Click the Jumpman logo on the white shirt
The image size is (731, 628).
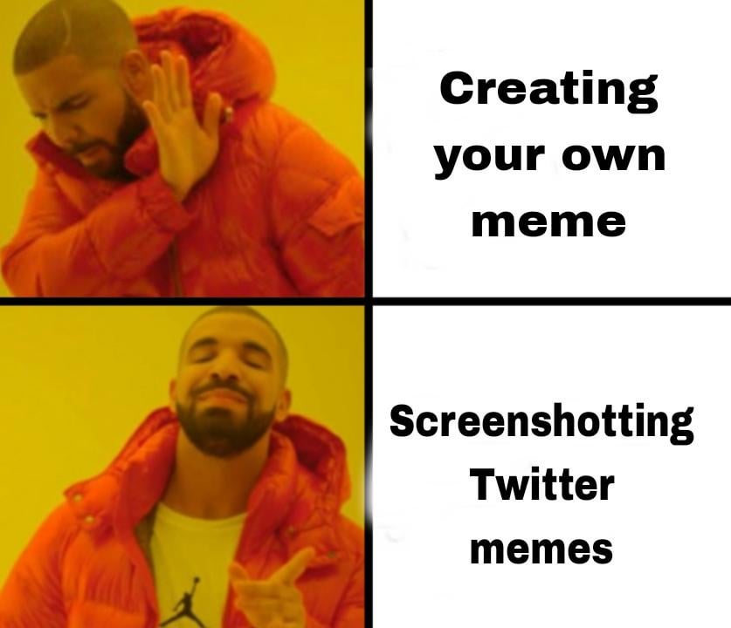coord(185,602)
